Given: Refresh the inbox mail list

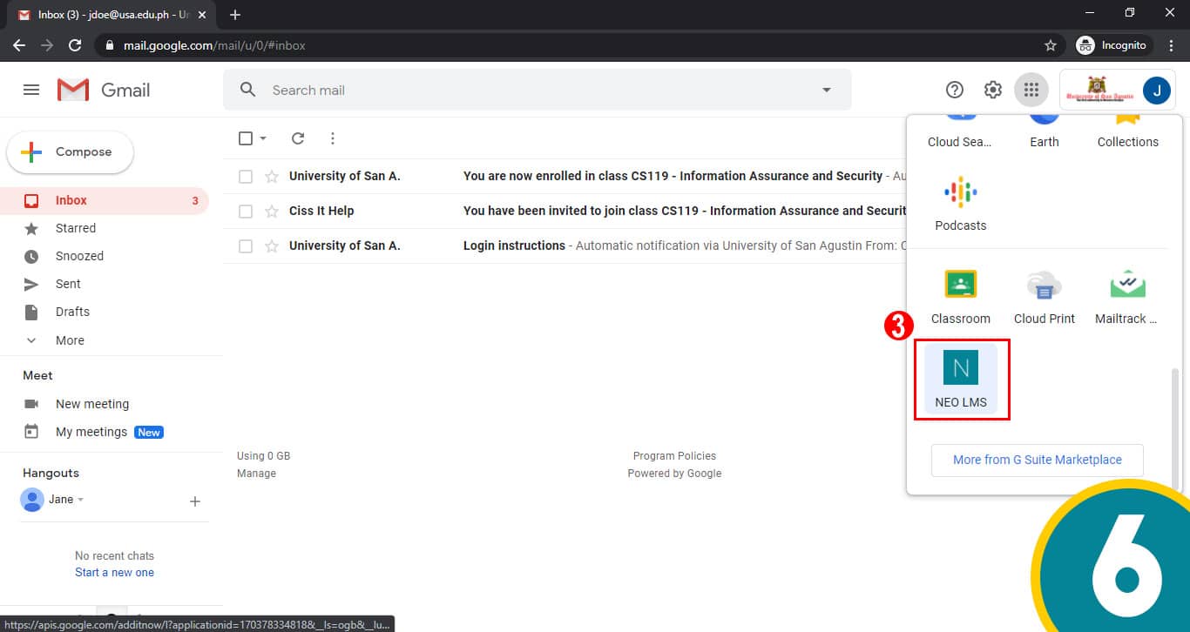Looking at the screenshot, I should click(x=298, y=138).
